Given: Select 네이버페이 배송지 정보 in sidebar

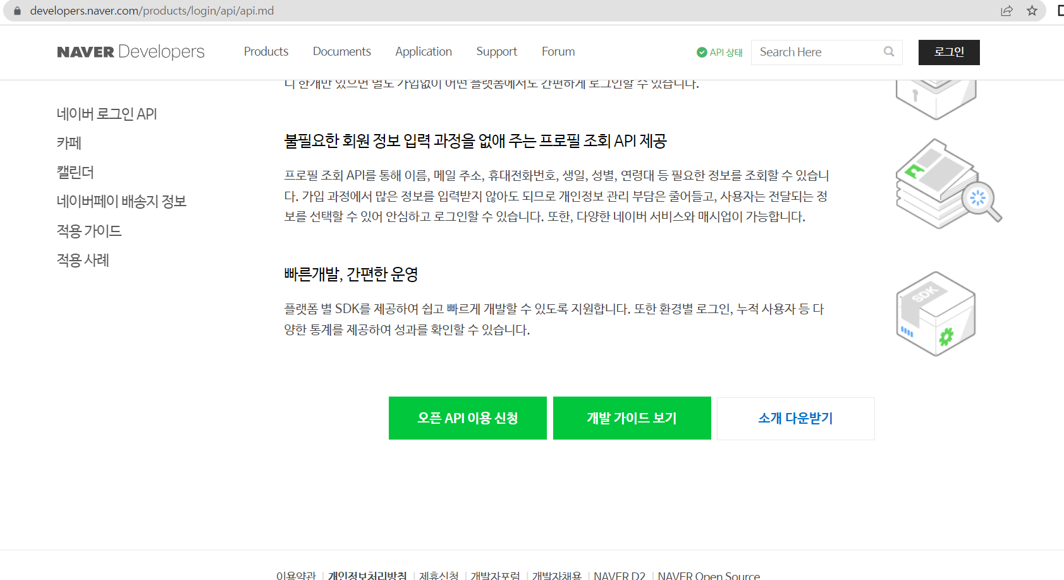Looking at the screenshot, I should (121, 201).
